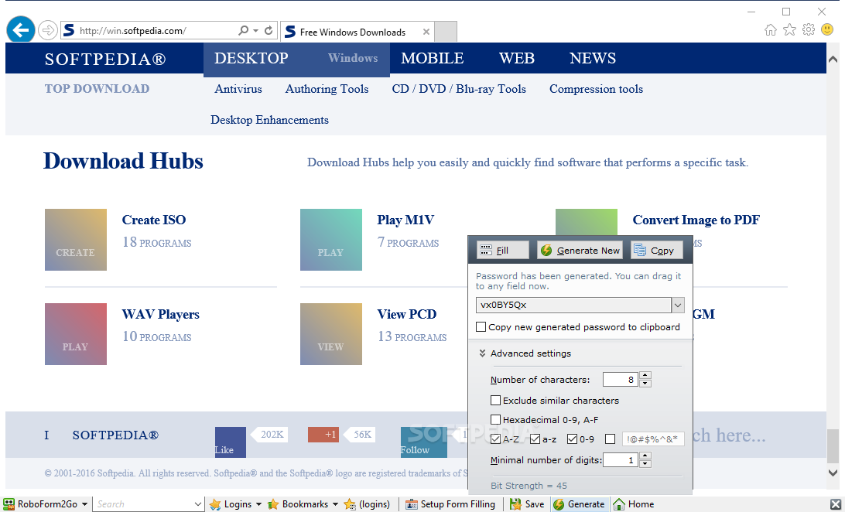Open the Antivirus category link

238,90
